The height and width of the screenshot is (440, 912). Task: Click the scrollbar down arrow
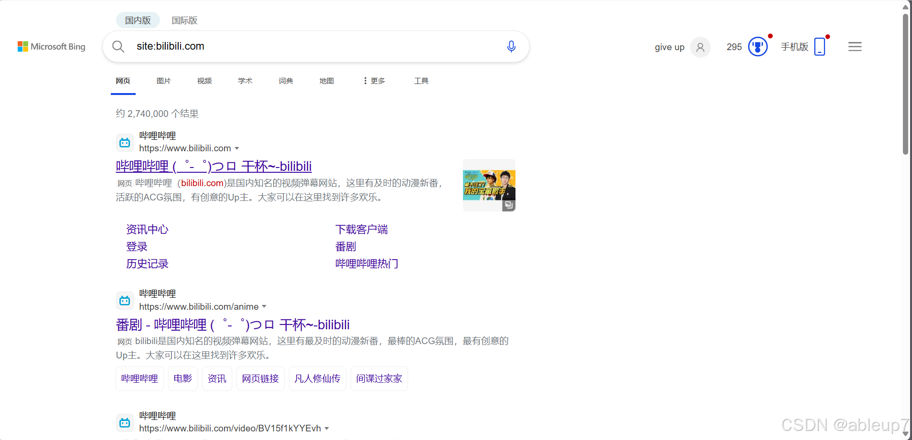point(905,434)
